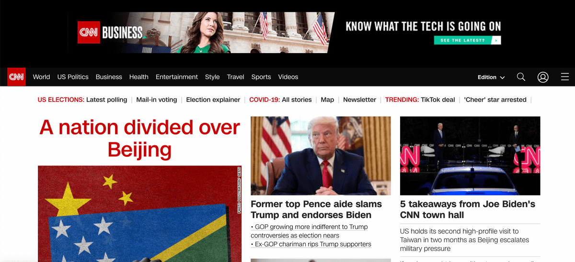
Task: Open the user account profile icon
Action: [x=543, y=77]
